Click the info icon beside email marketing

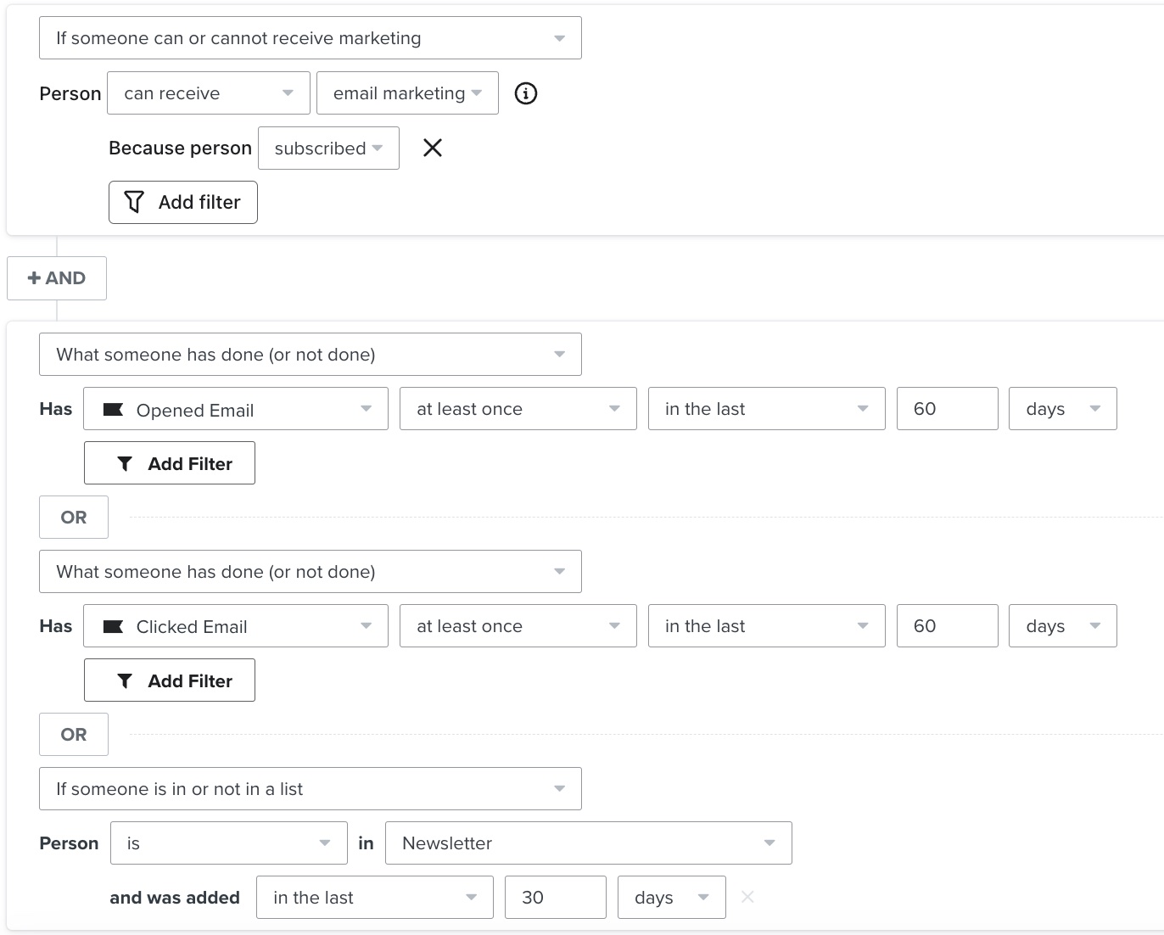tap(526, 93)
